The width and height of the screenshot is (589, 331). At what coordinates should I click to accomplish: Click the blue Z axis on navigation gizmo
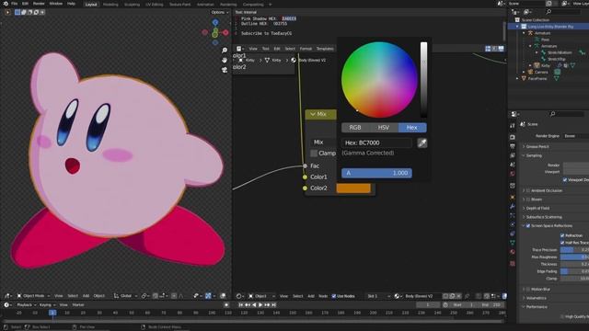pos(215,22)
